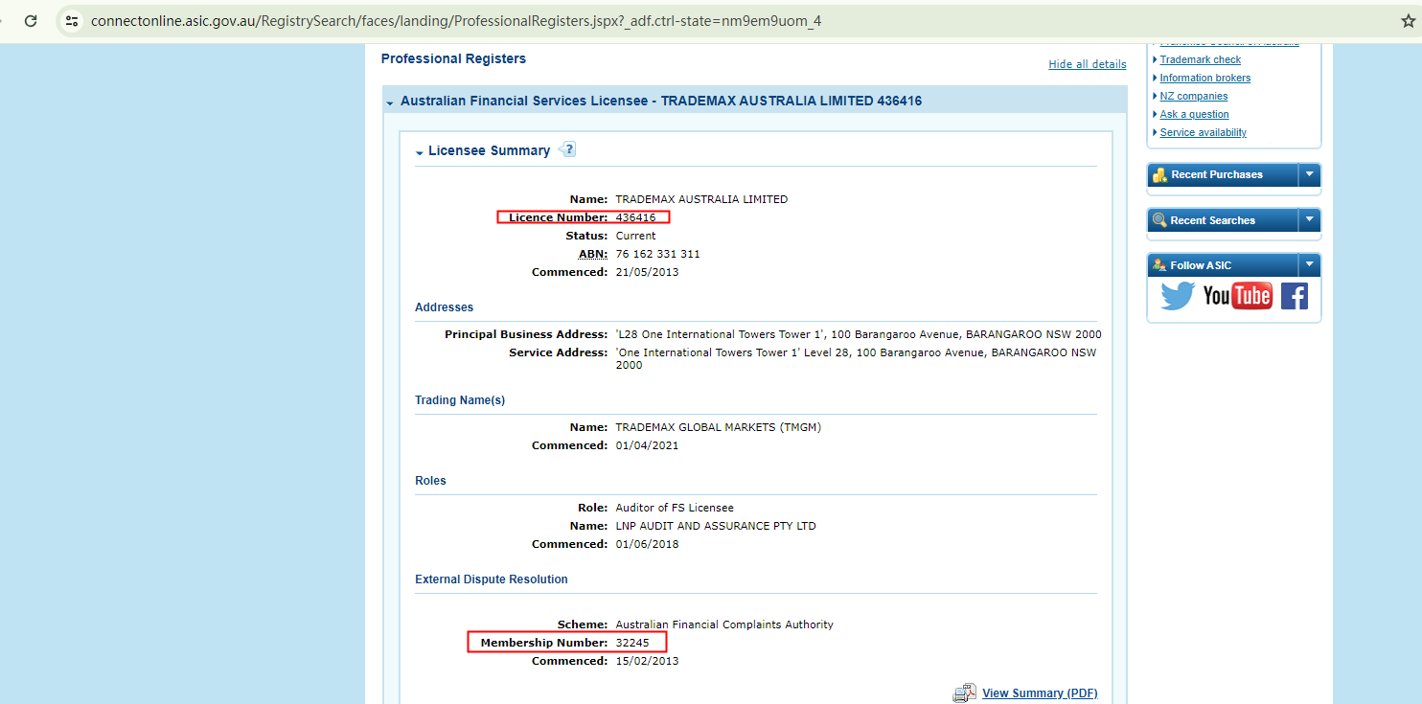Go to the NZ companies link
Screen dimensions: 1422x704
click(x=1194, y=96)
